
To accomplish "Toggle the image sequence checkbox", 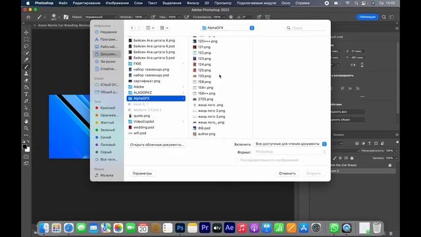I will (x=237, y=160).
